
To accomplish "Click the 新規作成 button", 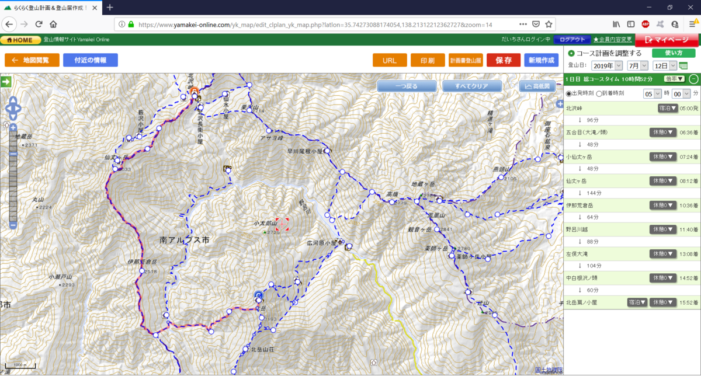I will 542,60.
